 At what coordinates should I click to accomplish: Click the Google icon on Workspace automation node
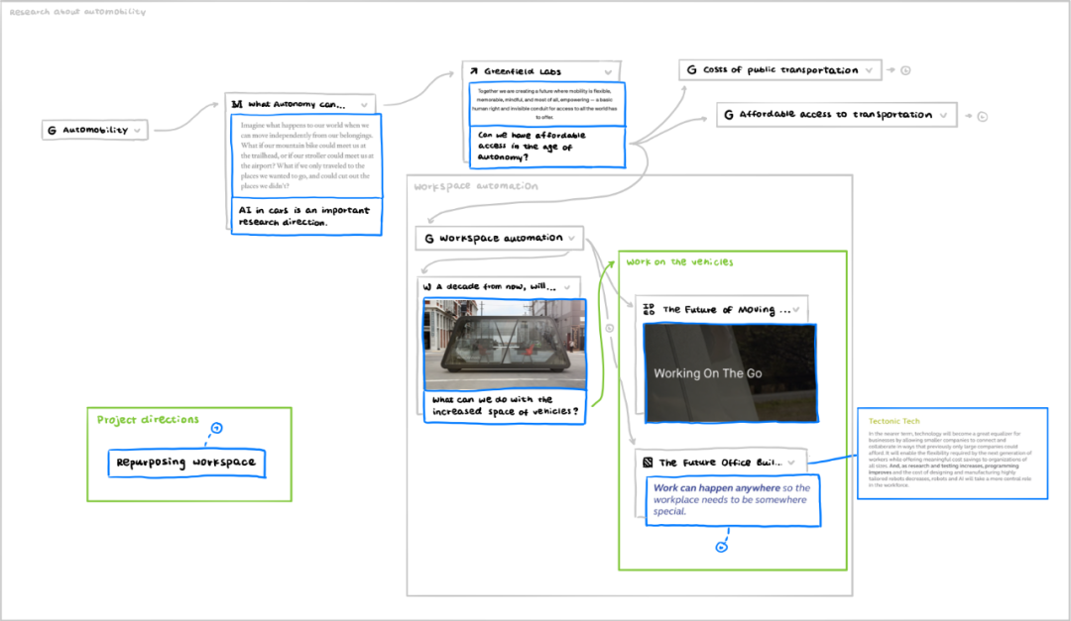coord(429,239)
